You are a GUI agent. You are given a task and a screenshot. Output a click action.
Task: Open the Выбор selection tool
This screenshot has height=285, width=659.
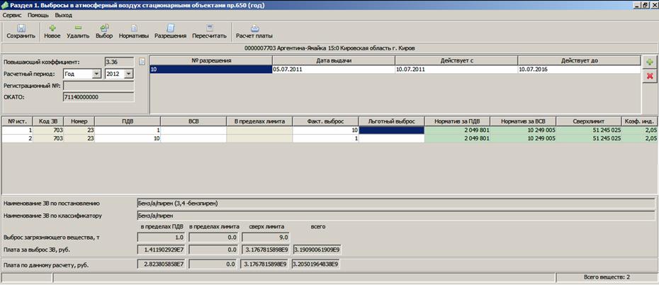[103, 30]
